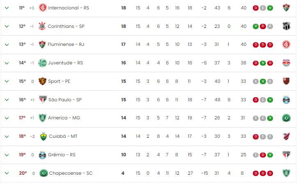Click Athletico crest in Cuiabá row

286,136
